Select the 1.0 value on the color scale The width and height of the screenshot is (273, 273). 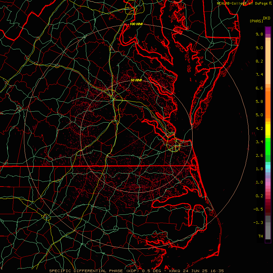[x=259, y=182]
